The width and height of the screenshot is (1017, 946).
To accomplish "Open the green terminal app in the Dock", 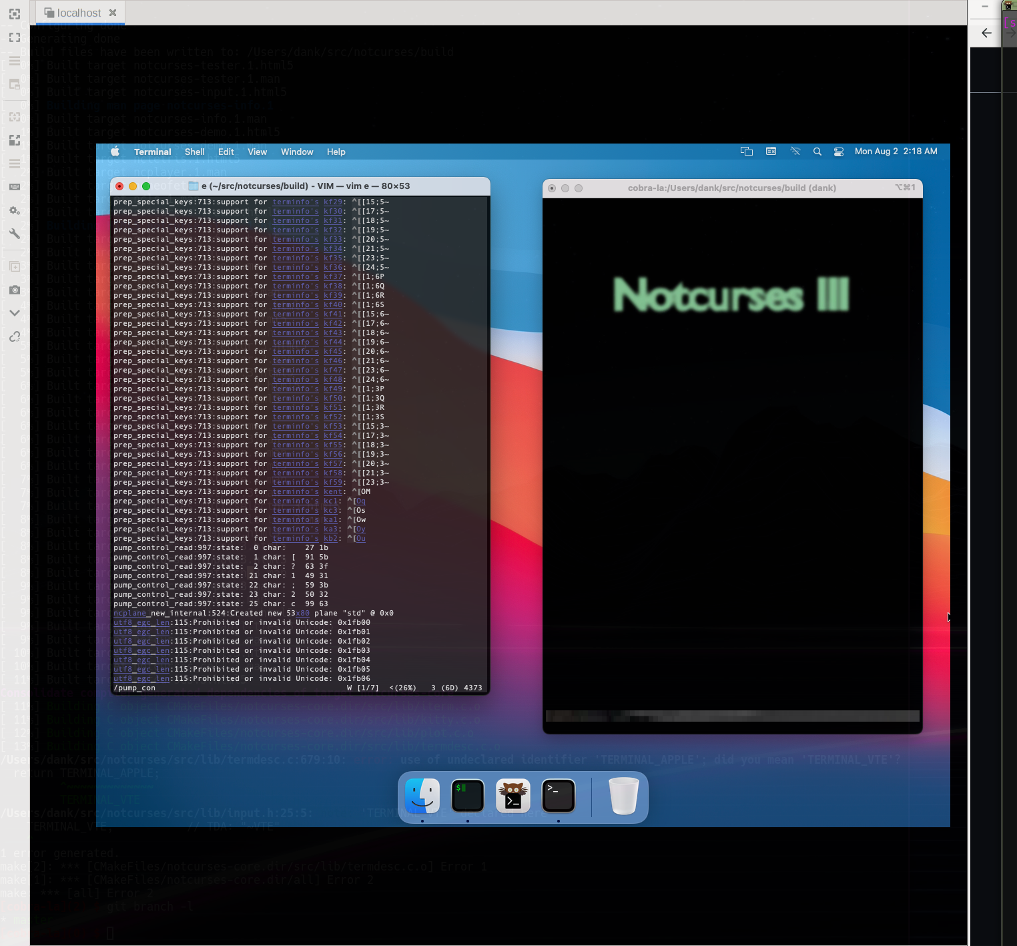I will tap(468, 796).
